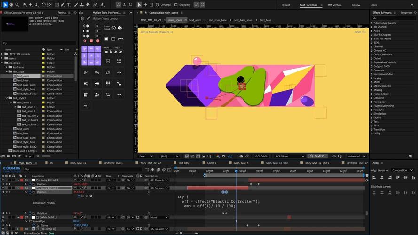
Task: Click the Motion Tools settings gear icon
Action: (83, 19)
